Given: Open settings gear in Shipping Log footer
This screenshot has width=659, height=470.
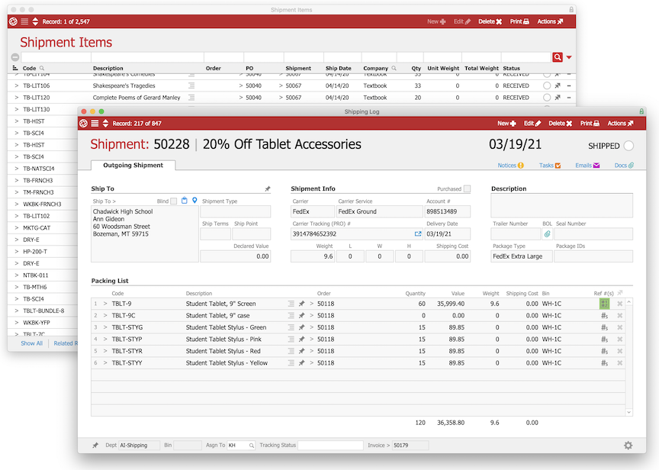Looking at the screenshot, I should [628, 446].
